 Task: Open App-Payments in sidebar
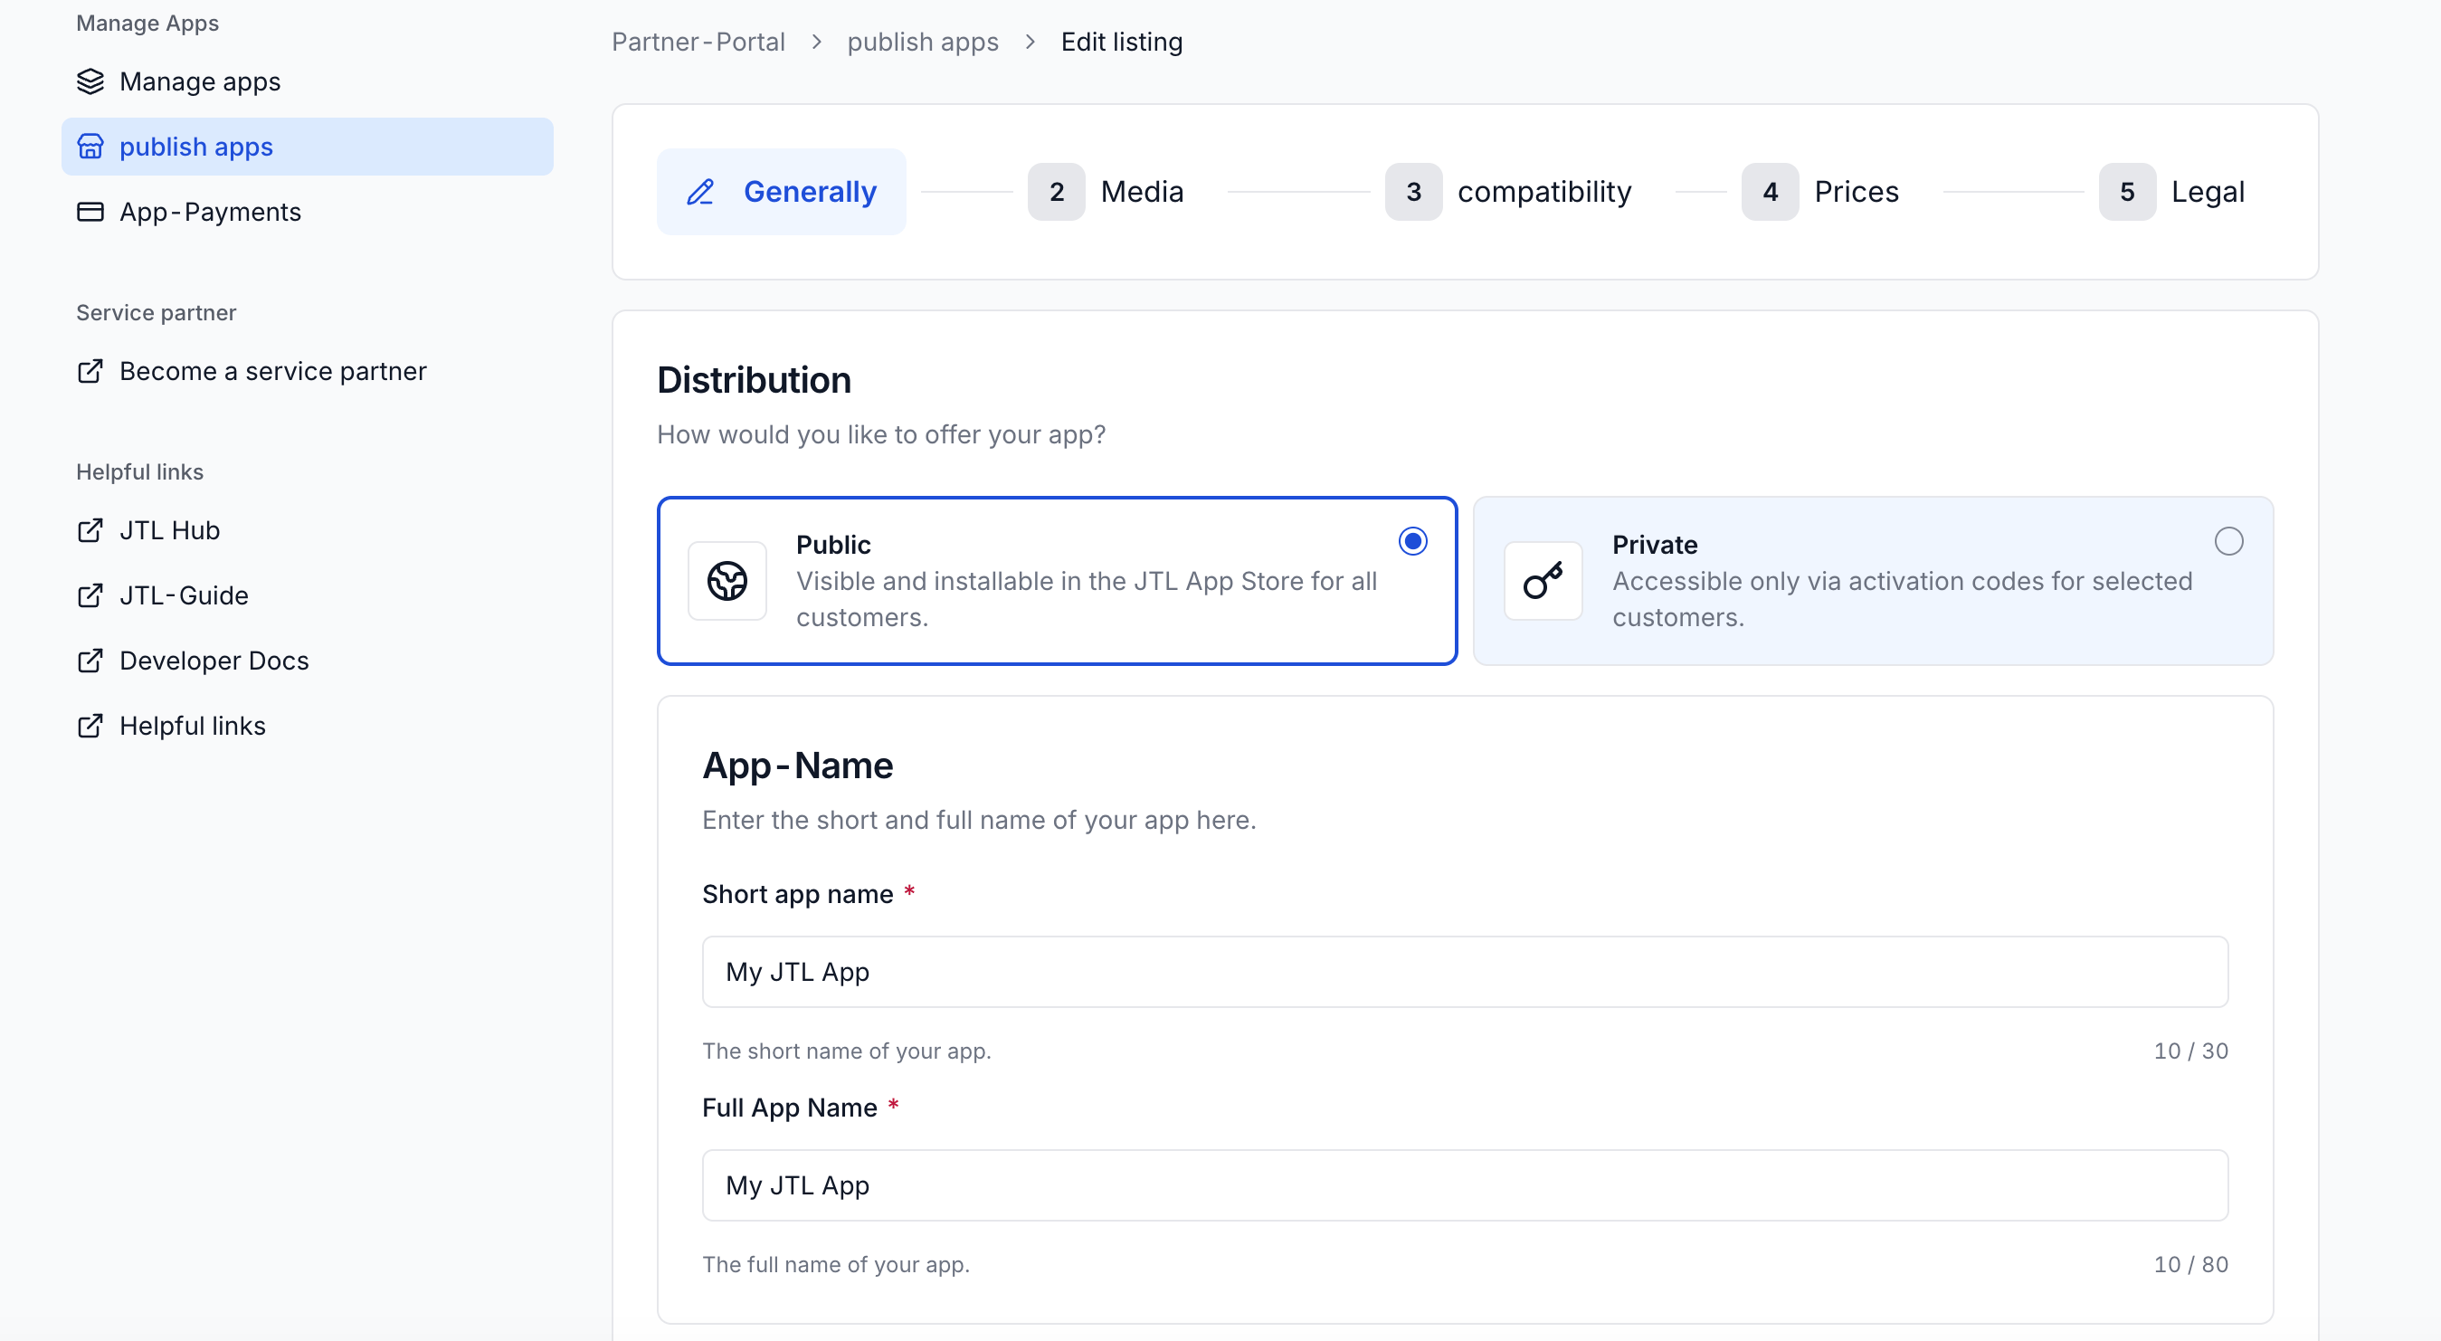point(307,212)
